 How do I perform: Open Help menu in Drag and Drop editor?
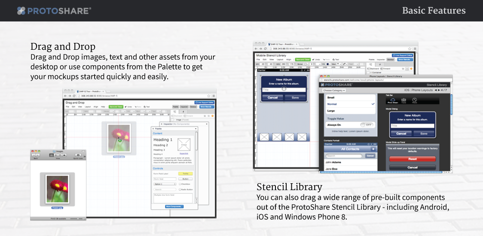pos(103,107)
